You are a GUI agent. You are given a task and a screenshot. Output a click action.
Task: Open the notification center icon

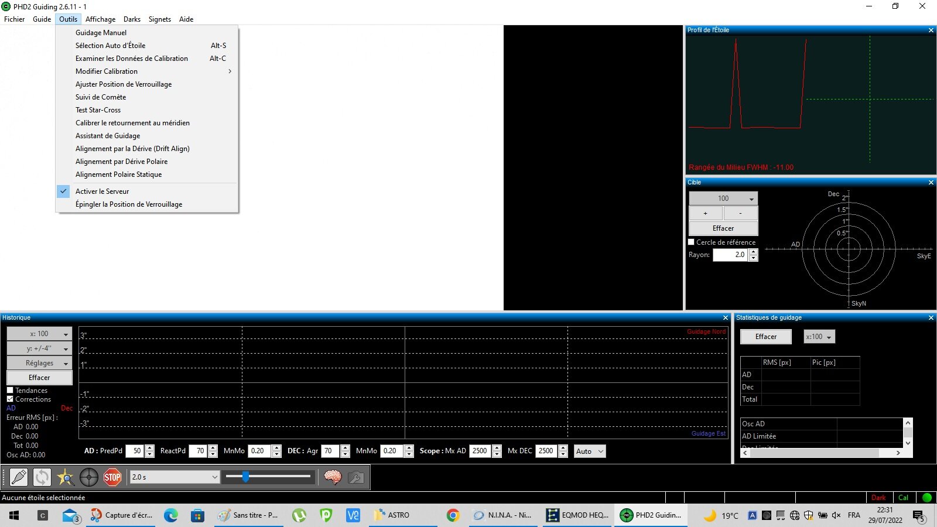pos(918,516)
